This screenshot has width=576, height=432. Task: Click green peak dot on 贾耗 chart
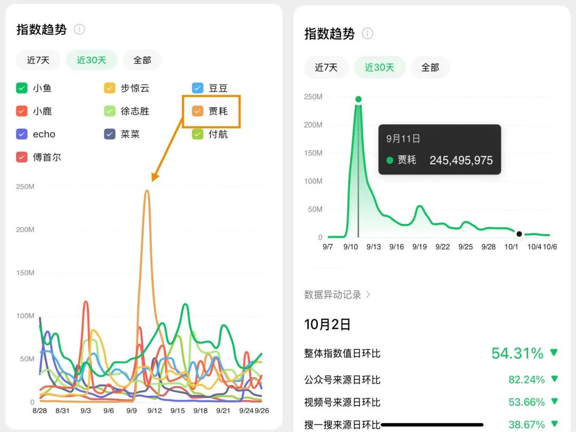coord(358,99)
